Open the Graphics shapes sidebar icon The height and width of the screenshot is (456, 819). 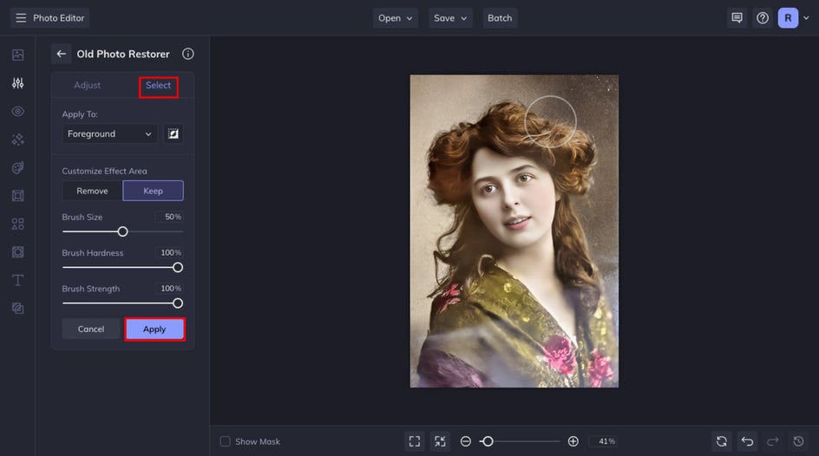coord(17,224)
